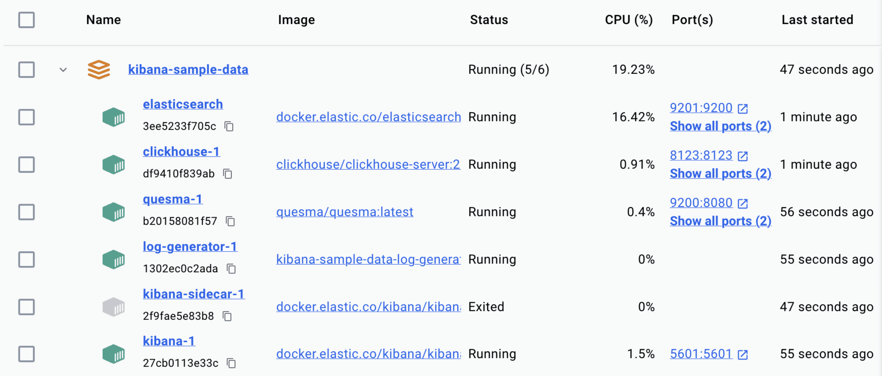Screen dimensions: 882x376
Task: Click the kibana-sample-data stack icon
Action: click(99, 70)
